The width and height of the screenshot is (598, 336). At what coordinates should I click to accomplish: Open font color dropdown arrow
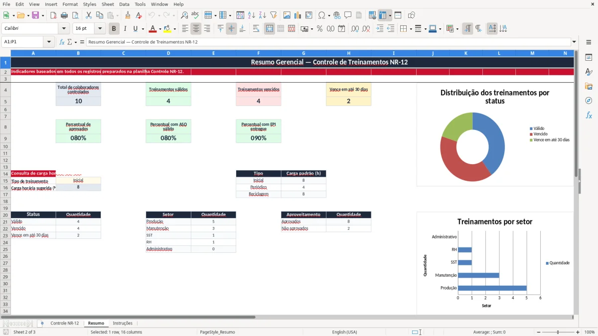tap(160, 29)
